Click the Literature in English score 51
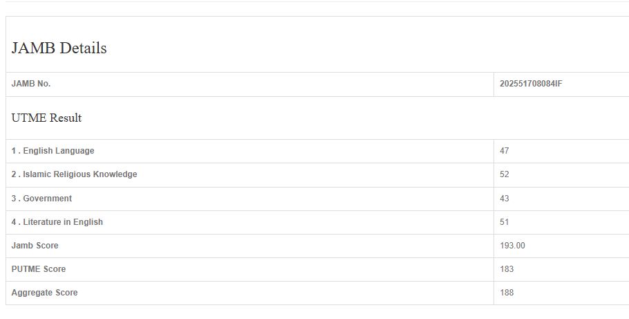This screenshot has height=319, width=629. point(505,222)
